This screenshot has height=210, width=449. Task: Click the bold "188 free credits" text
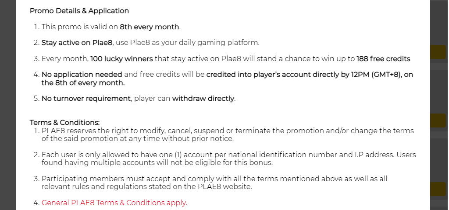383,59
